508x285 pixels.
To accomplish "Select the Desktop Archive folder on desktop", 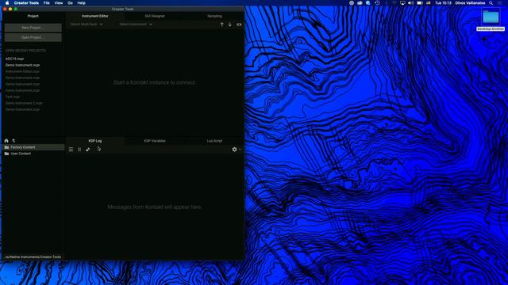I will 491,20.
